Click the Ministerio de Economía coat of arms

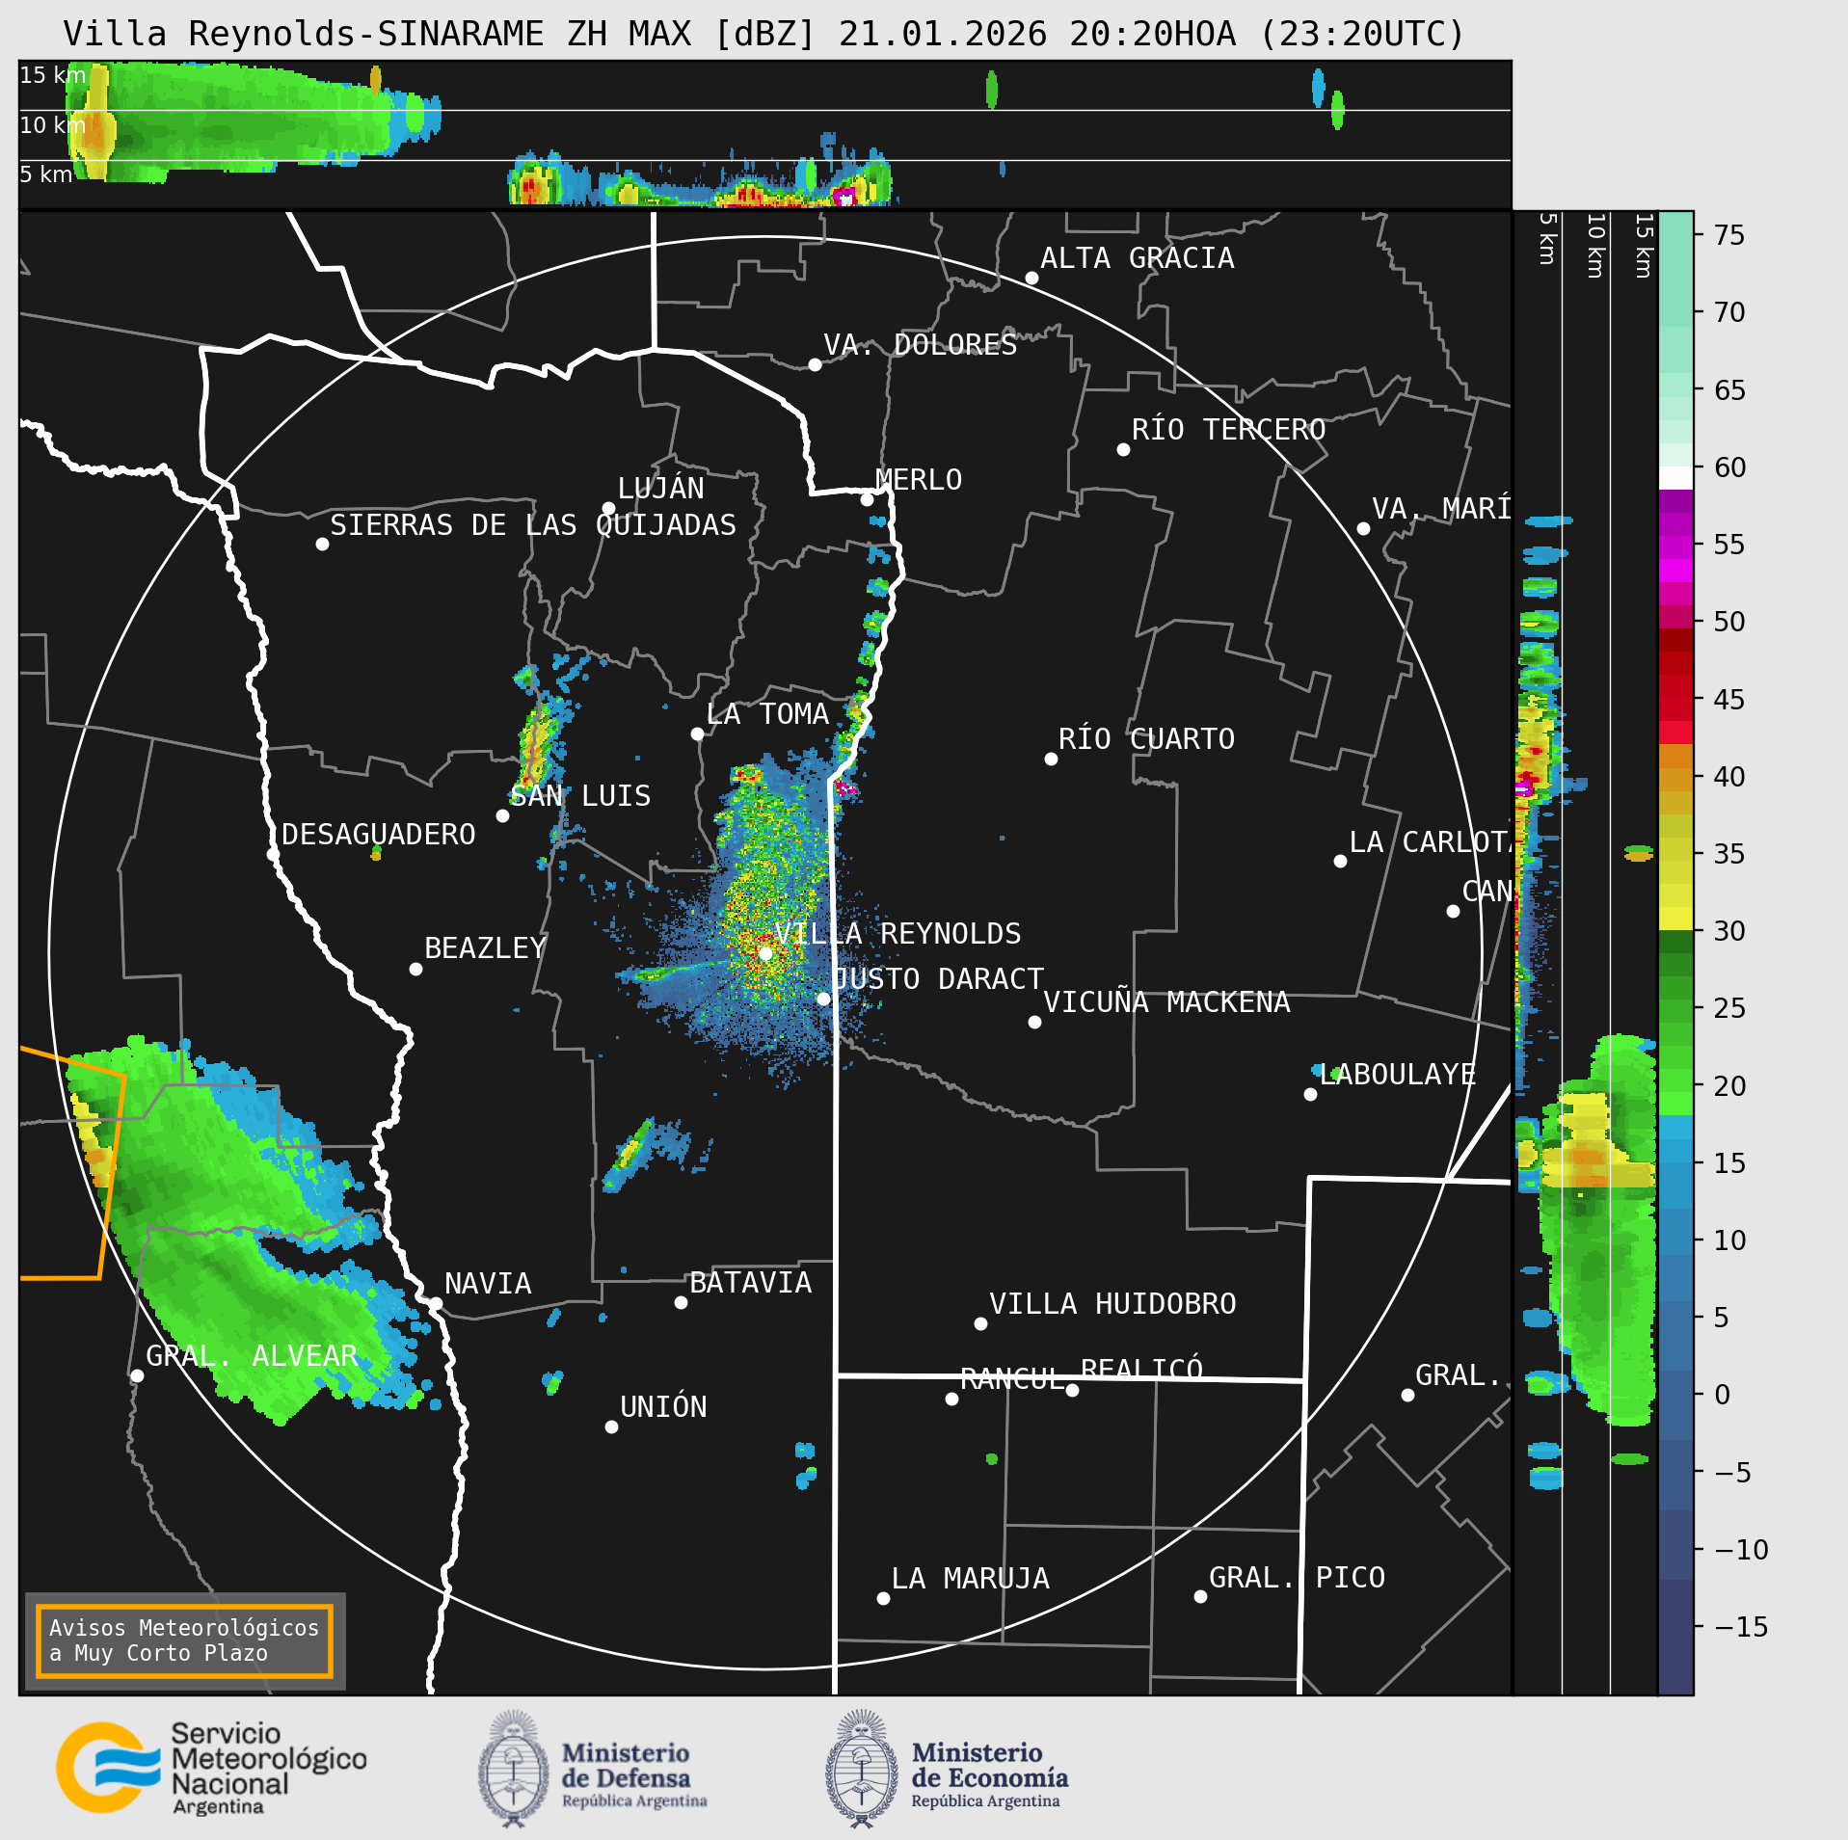tap(862, 1769)
